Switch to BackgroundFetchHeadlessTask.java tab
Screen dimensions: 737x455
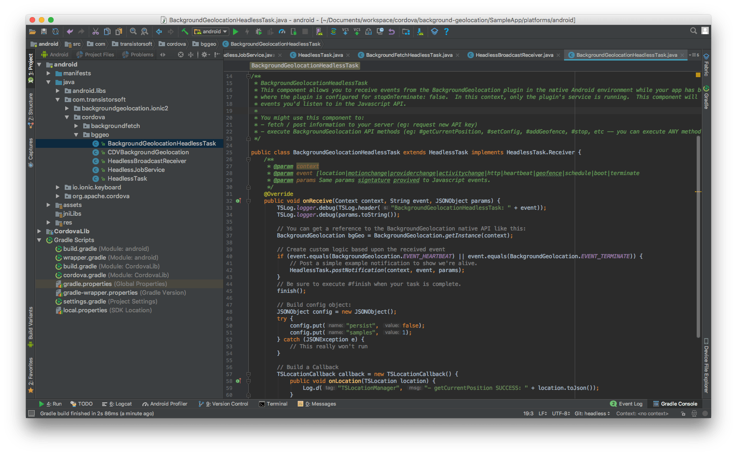click(409, 55)
